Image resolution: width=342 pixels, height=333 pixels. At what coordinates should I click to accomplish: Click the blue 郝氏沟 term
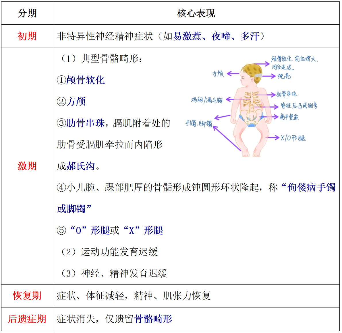click(81, 166)
